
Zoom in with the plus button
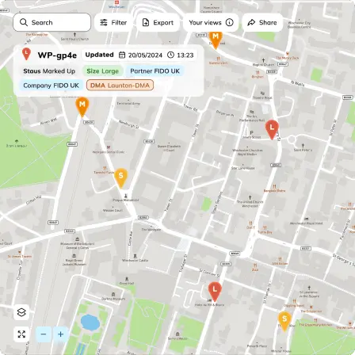pyautogui.click(x=61, y=334)
